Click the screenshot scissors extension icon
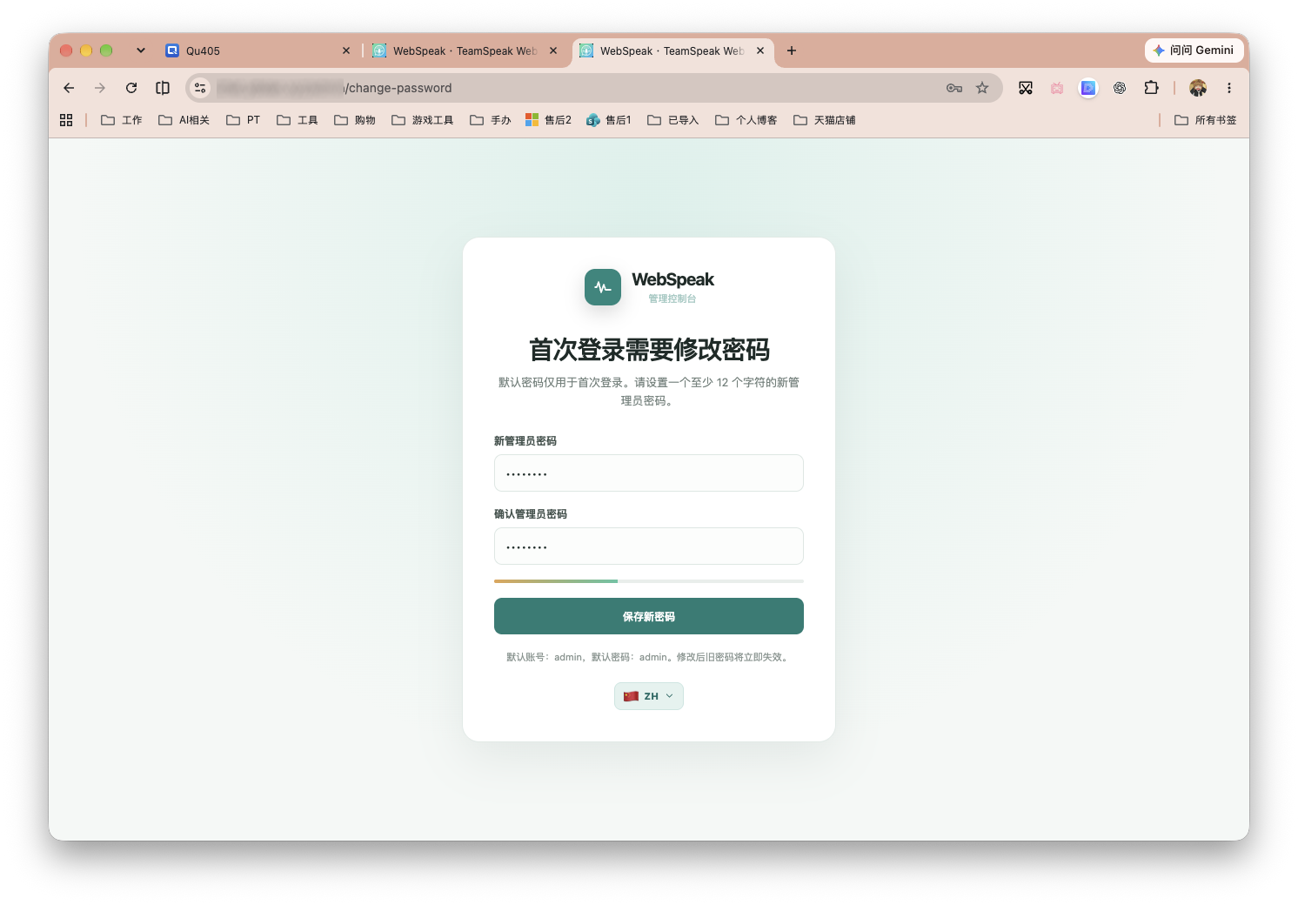 click(x=1026, y=88)
